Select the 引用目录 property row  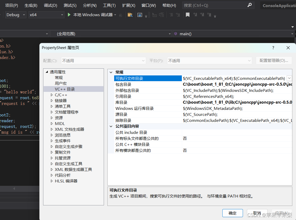click(x=203, y=96)
